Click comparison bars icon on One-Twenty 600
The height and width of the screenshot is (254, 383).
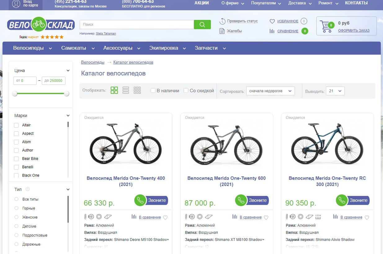pos(235,217)
